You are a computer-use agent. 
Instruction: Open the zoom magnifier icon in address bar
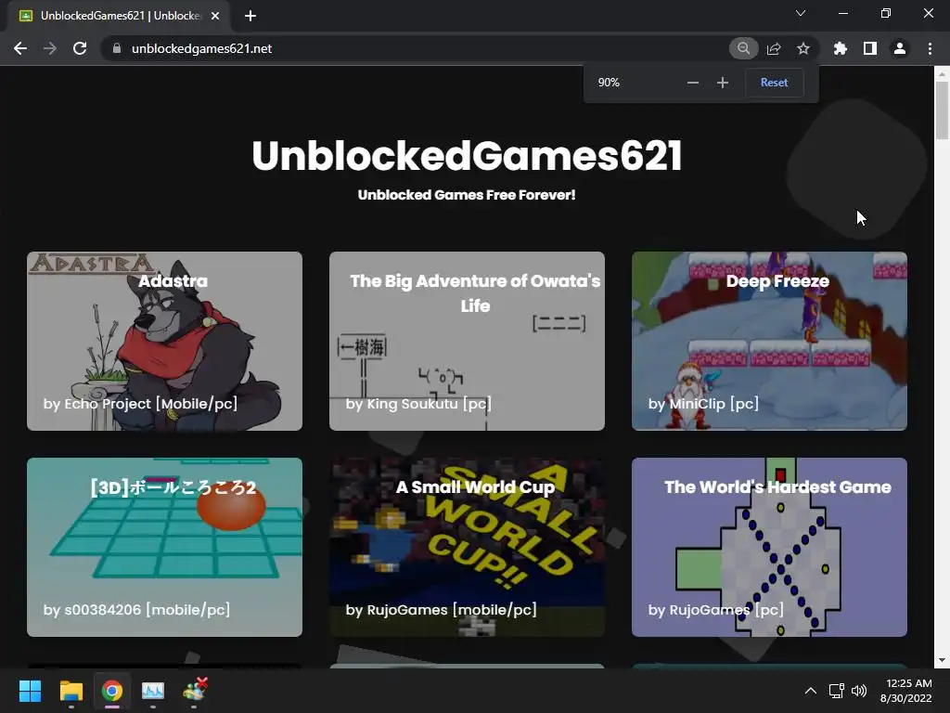pos(743,48)
